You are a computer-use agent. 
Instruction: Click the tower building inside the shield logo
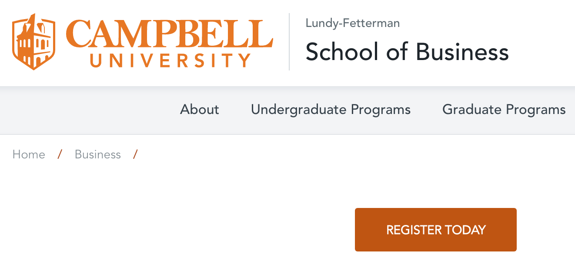point(33,44)
